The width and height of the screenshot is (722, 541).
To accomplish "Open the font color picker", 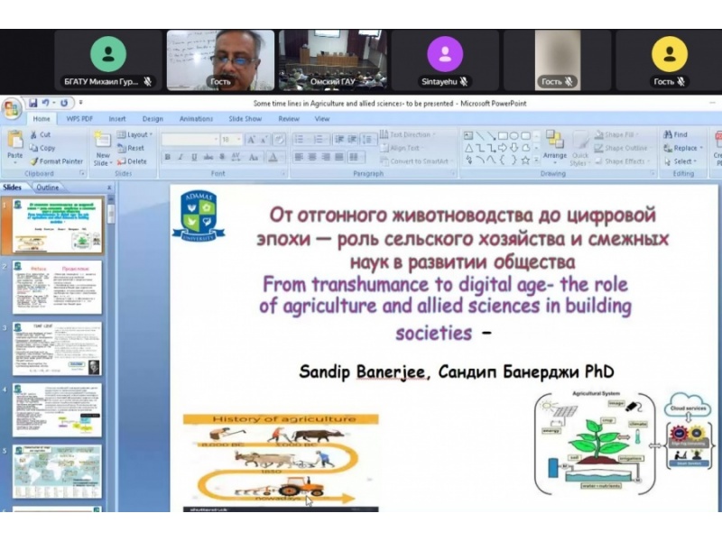I will click(273, 157).
